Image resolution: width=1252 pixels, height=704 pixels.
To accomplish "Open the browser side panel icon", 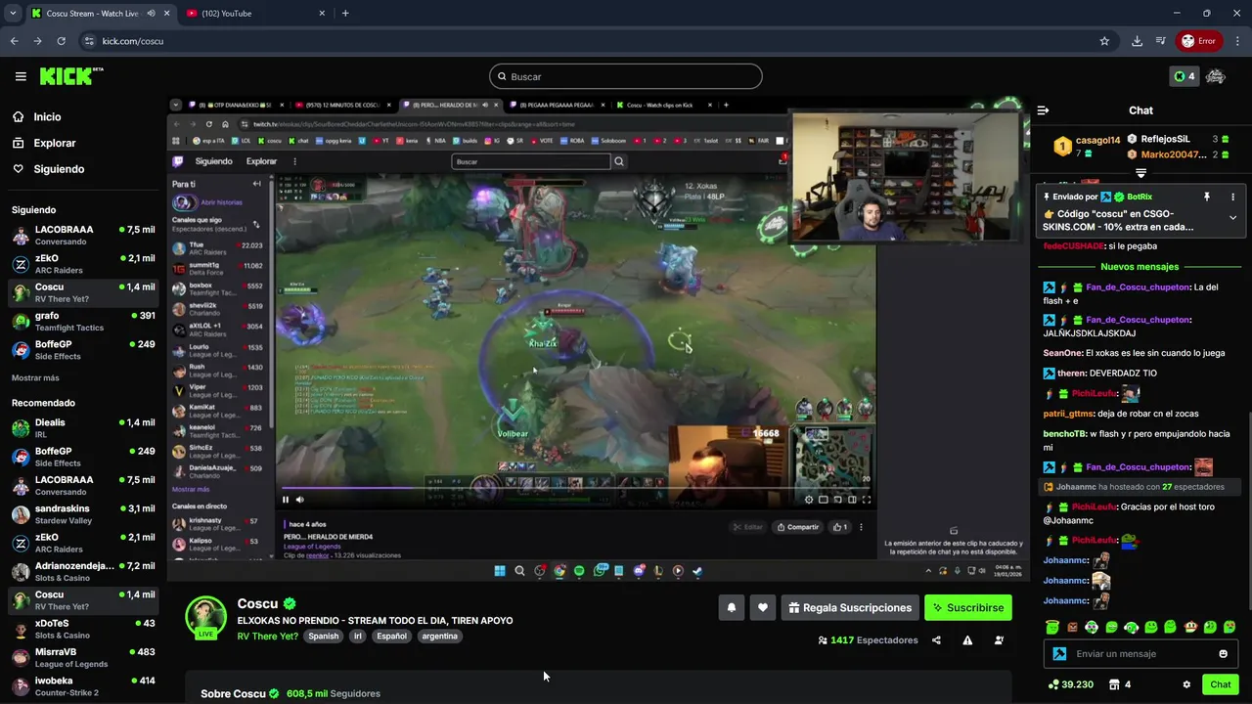I will pyautogui.click(x=1160, y=41).
